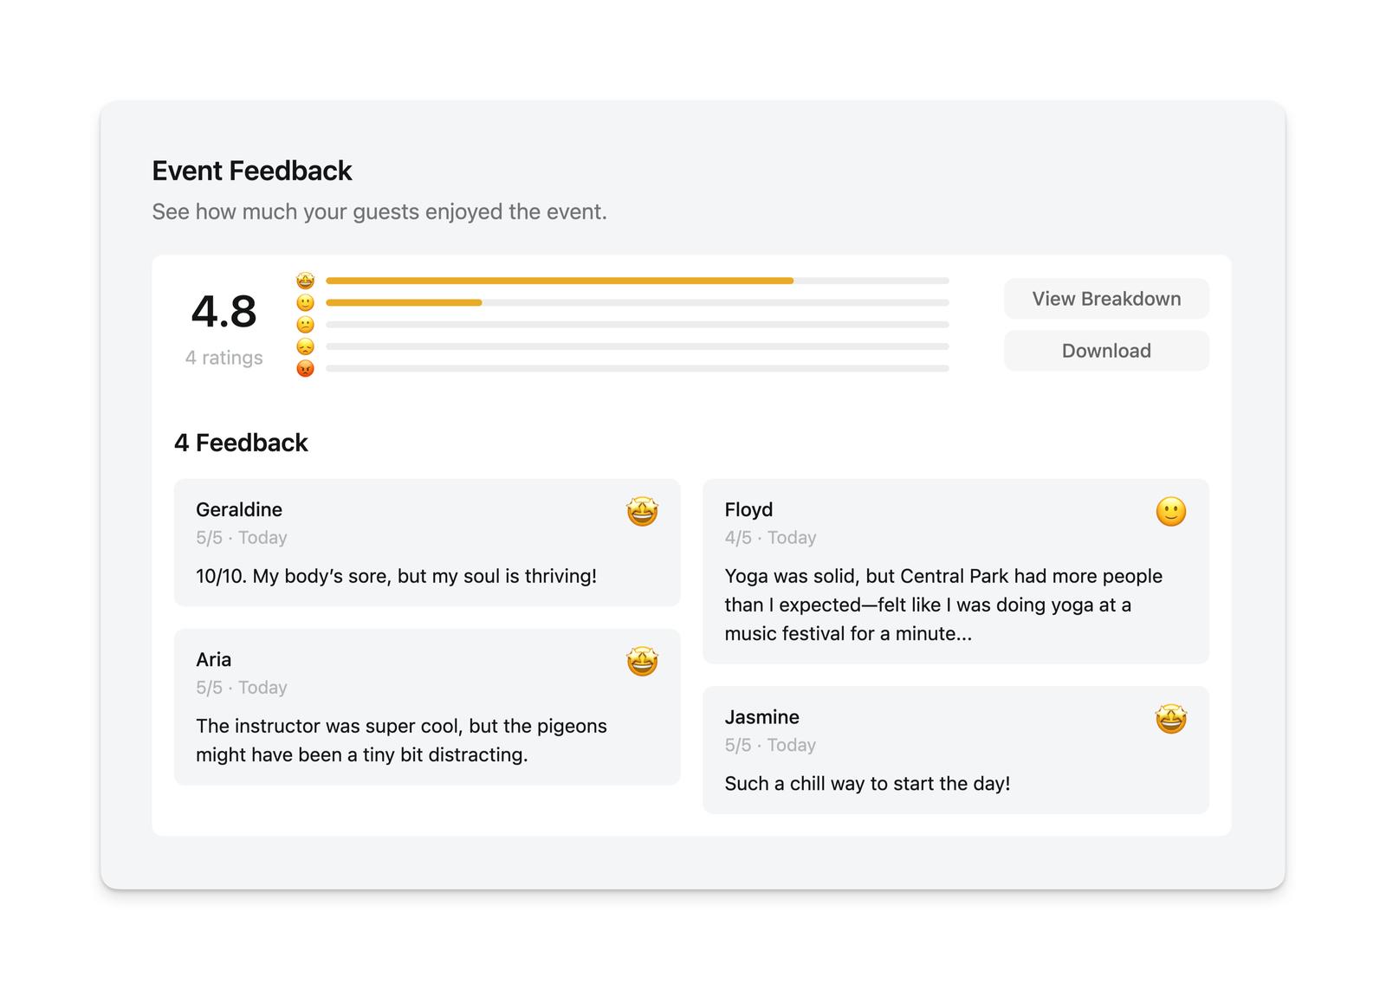Screen dimensions: 1386x990
Task: Click star-struck emoji on Jasmine's feedback
Action: [x=1170, y=720]
